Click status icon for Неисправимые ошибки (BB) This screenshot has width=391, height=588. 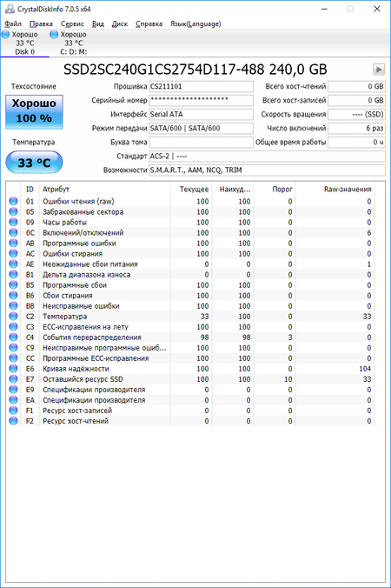(14, 306)
